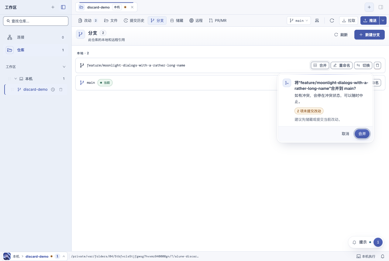Open a new tab with top plus button
The width and height of the screenshot is (389, 261).
(369, 7)
